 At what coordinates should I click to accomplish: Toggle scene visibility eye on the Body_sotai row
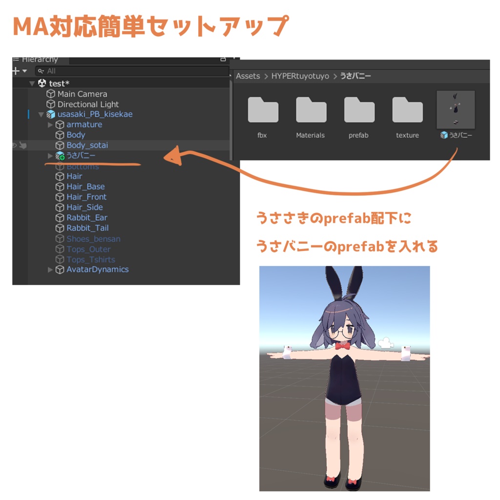coord(14,145)
